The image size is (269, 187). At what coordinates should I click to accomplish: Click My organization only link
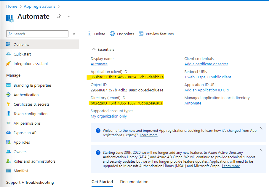click(109, 116)
